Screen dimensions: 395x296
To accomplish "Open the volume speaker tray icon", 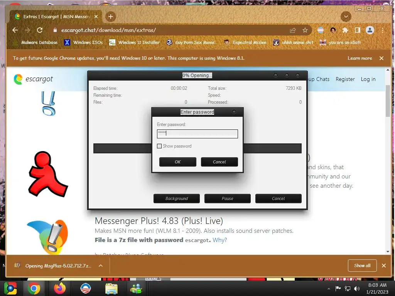I will pyautogui.click(x=356, y=288).
